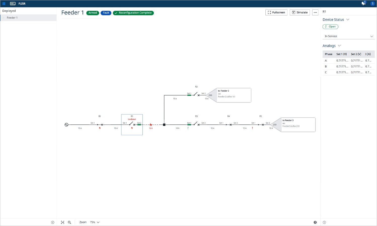Click the user avatar S icon
Viewport: 377px width, 226px height.
click(x=372, y=4)
